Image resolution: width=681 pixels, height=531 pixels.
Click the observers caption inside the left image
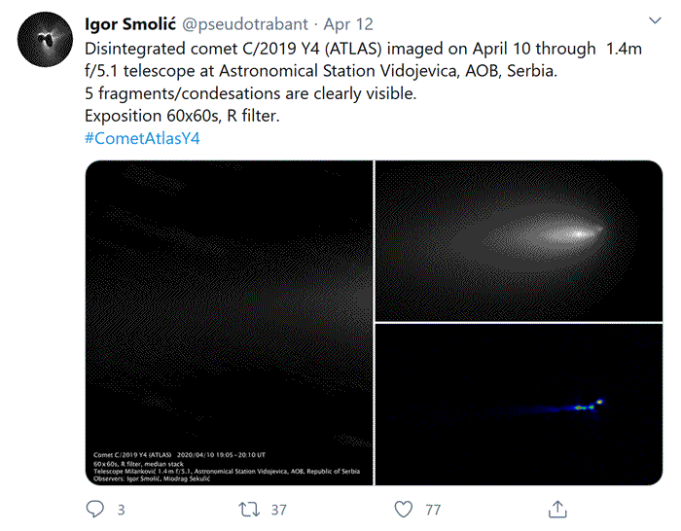165,478
